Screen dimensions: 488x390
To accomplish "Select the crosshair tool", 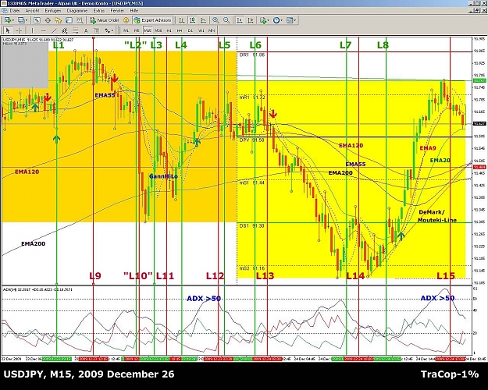I will 19,30.
